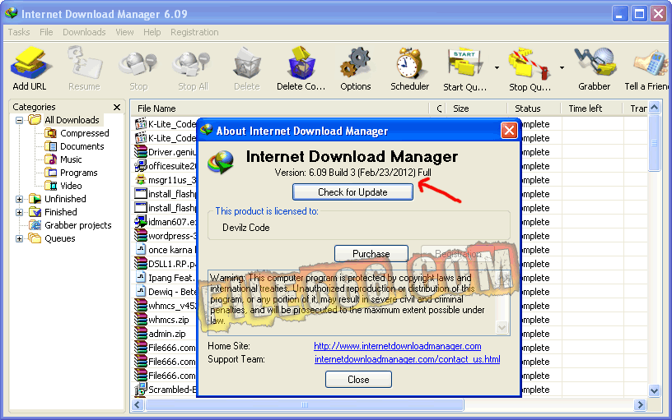Expand the Unfinished category node
The width and height of the screenshot is (672, 420).
[x=19, y=199]
